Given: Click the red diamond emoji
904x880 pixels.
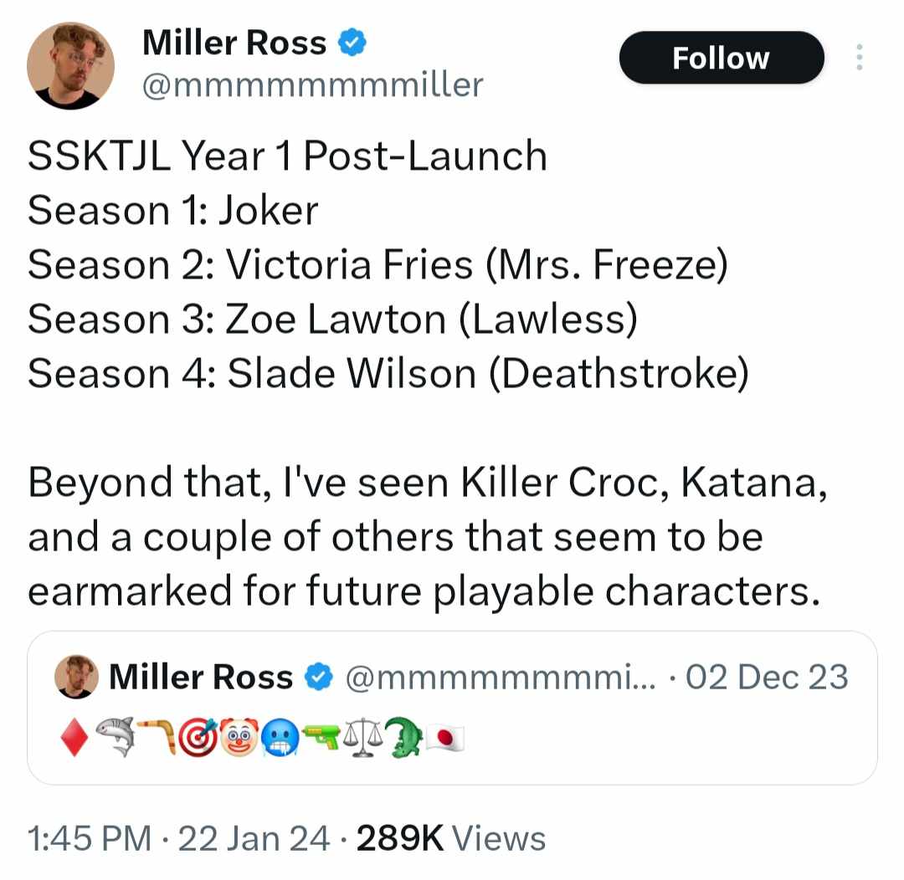Looking at the screenshot, I should pyautogui.click(x=74, y=737).
